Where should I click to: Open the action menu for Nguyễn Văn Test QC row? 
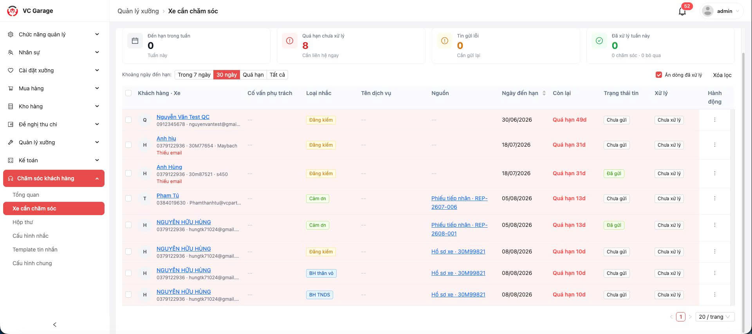(715, 120)
